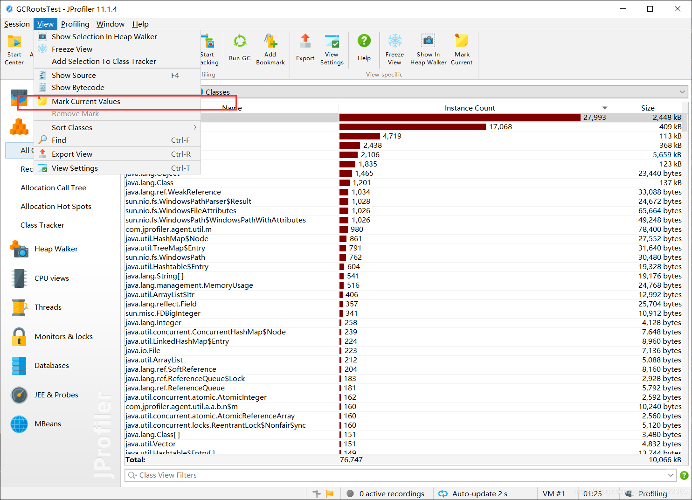Expand the Sort Classes submenu
Screen dimensions: 692x500
(x=118, y=128)
